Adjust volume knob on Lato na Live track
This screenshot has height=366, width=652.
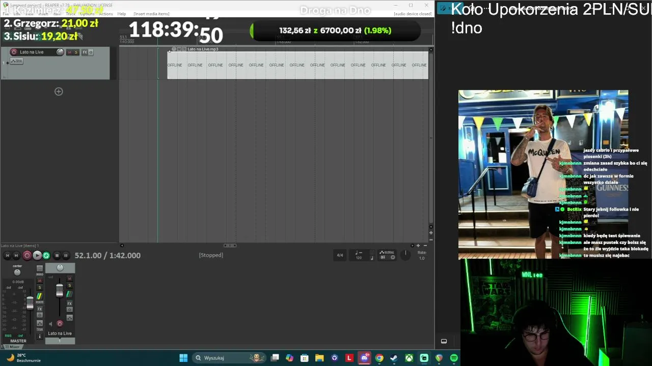coord(60,52)
